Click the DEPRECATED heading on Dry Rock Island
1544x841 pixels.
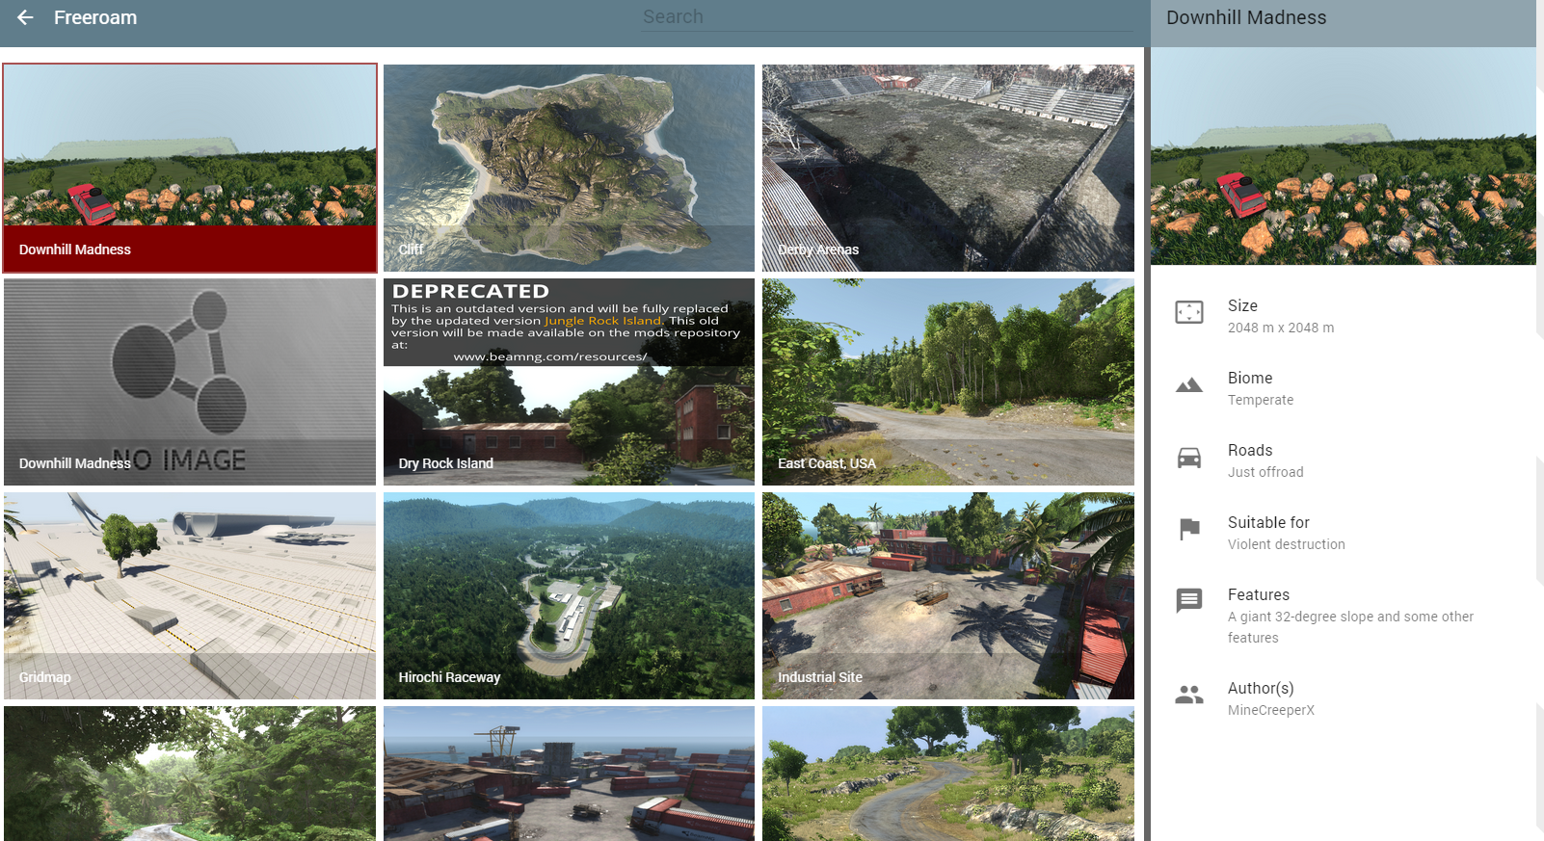point(471,291)
